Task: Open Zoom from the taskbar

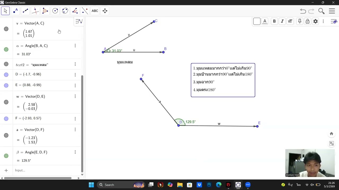Action: click(x=248, y=185)
